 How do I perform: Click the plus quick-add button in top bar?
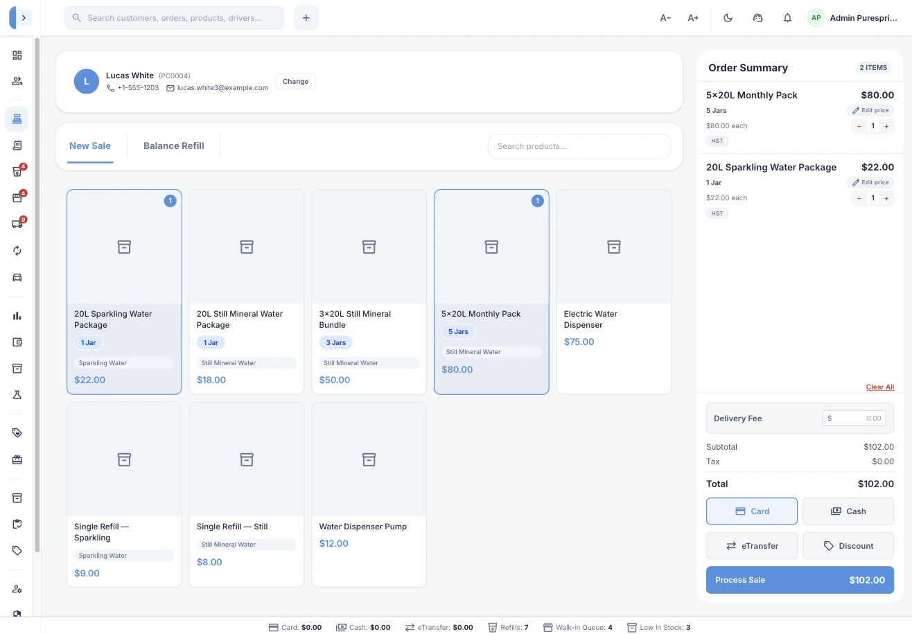tap(306, 18)
